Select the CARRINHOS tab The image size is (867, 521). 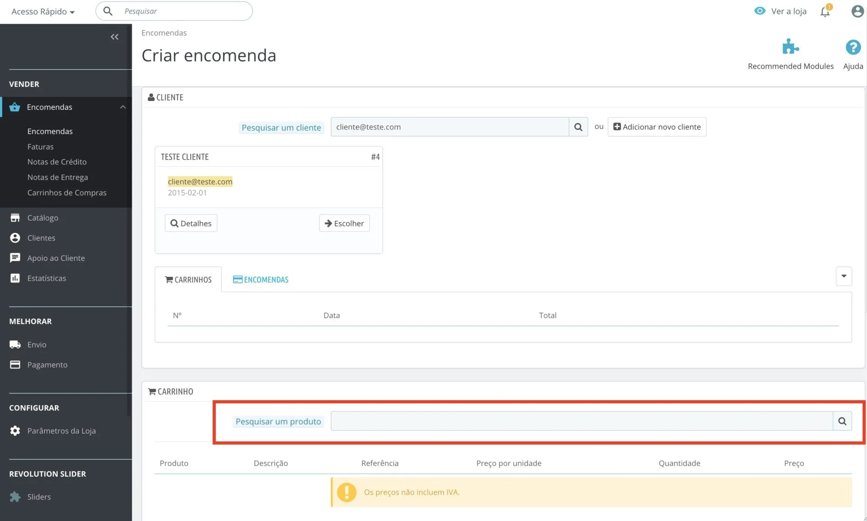(x=188, y=280)
